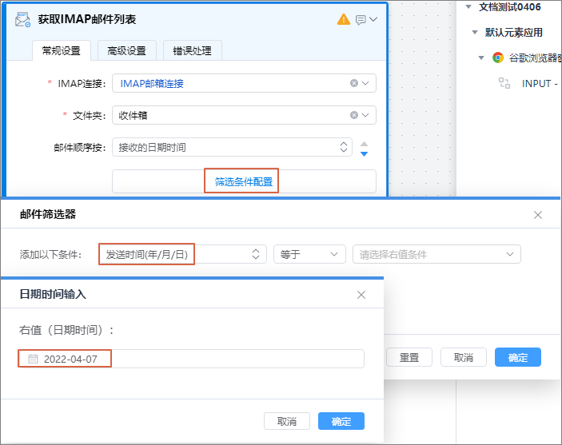Click the 筛选条件配置 link
Screen dimensions: 562x445
tap(244, 181)
